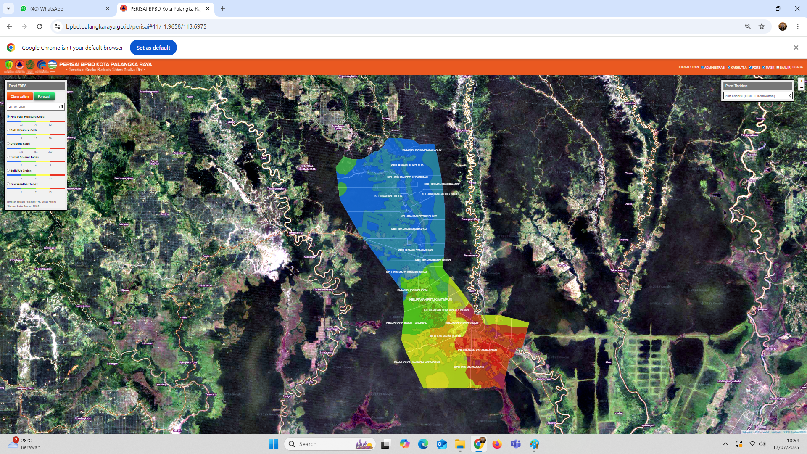Click the Drought Code color legend bar

(36, 148)
